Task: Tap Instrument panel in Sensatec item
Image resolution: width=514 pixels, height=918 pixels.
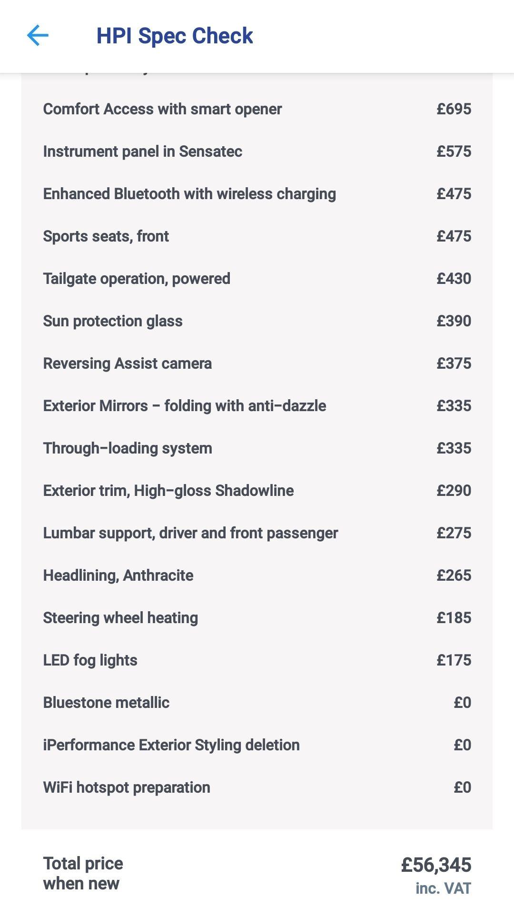Action: [257, 151]
